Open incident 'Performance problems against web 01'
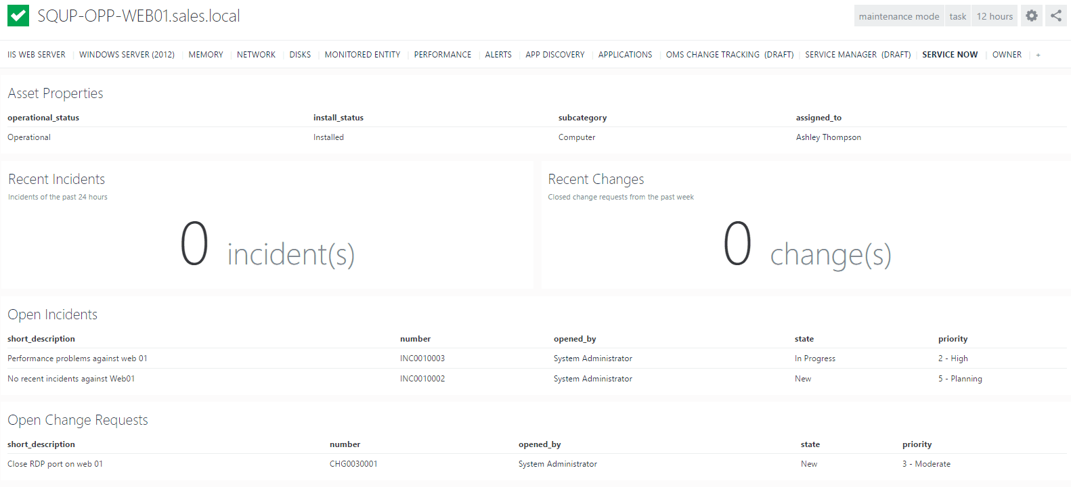Viewport: 1071px width, 487px height. pyautogui.click(x=77, y=358)
